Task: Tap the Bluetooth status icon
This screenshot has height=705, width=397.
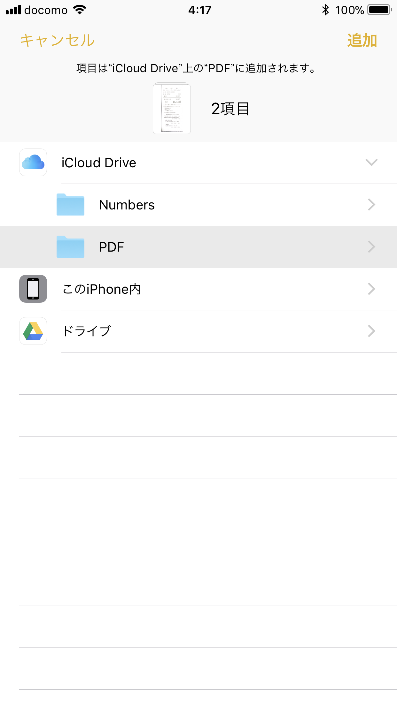Action: pos(325,10)
